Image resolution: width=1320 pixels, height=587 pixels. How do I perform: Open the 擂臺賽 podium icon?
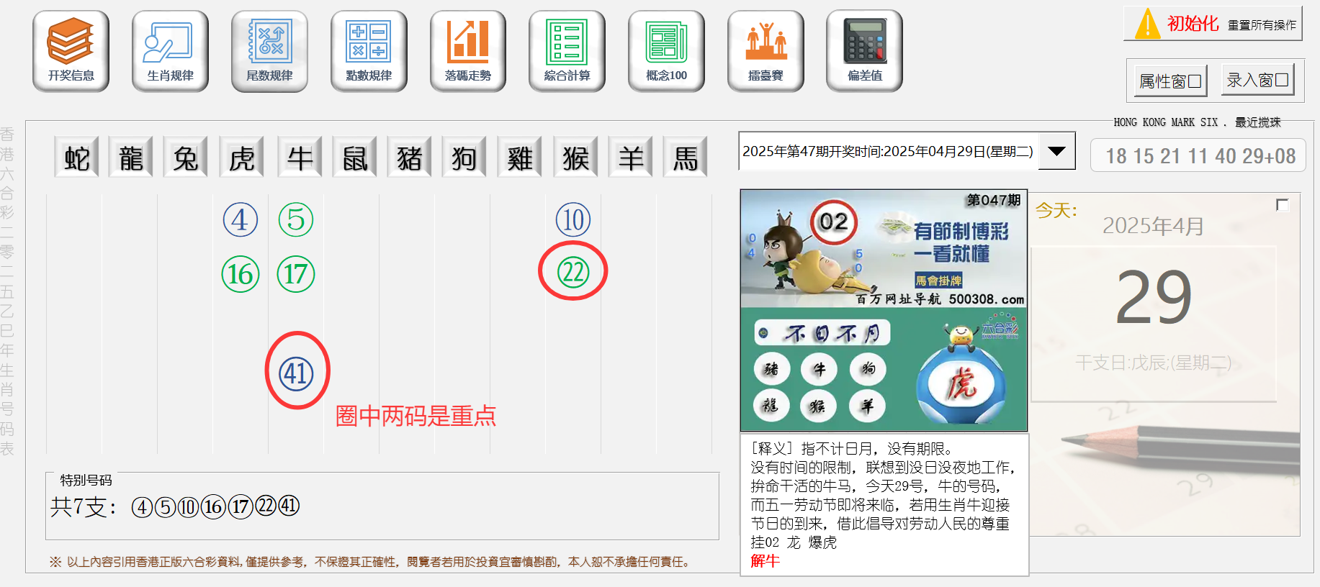tap(765, 50)
